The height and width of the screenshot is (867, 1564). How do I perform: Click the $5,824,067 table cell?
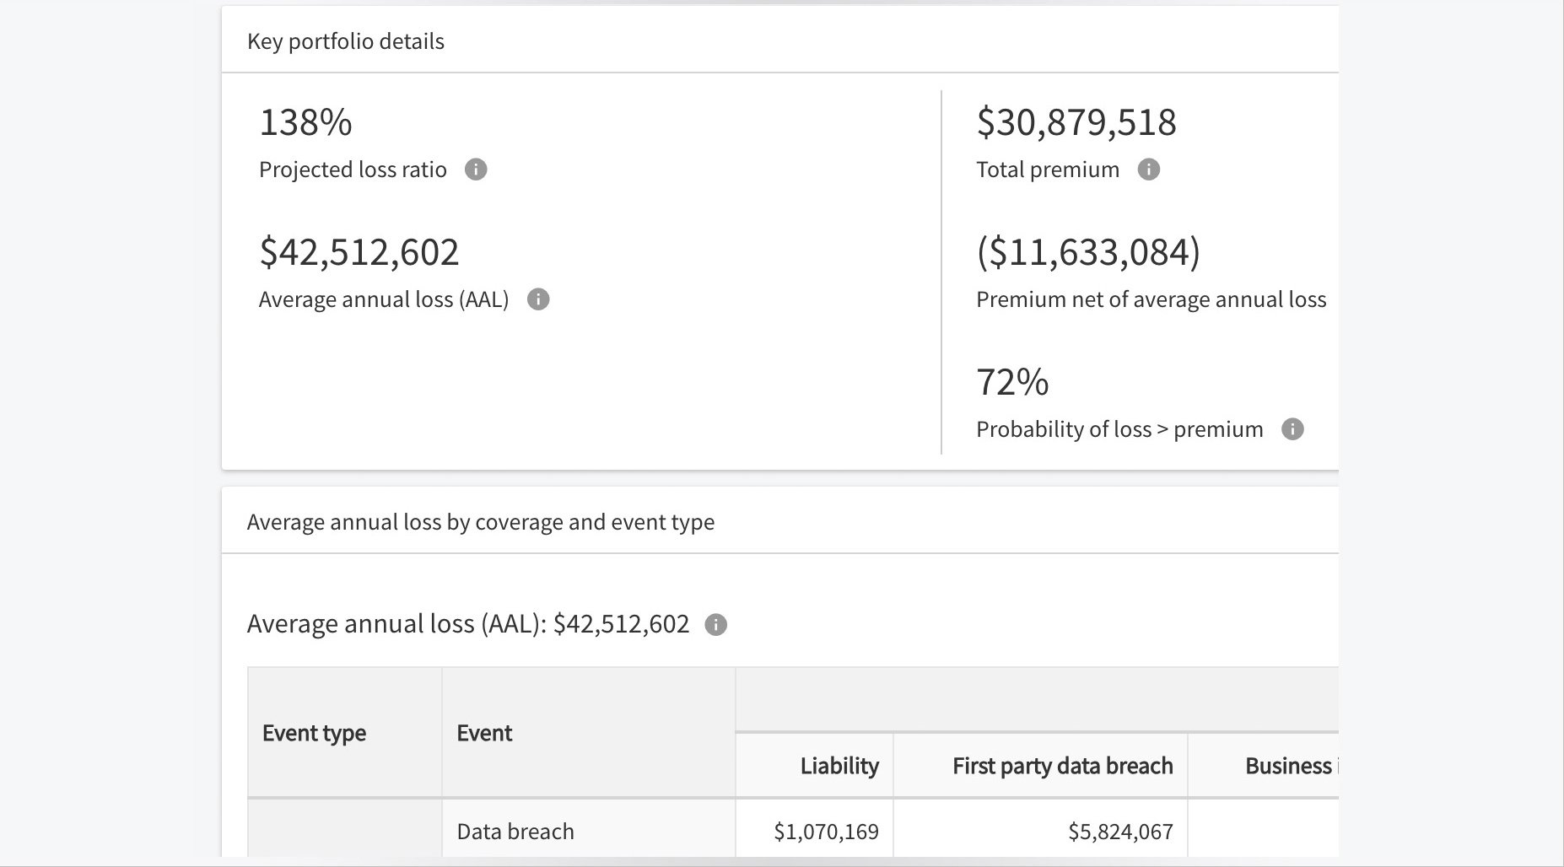(1119, 832)
